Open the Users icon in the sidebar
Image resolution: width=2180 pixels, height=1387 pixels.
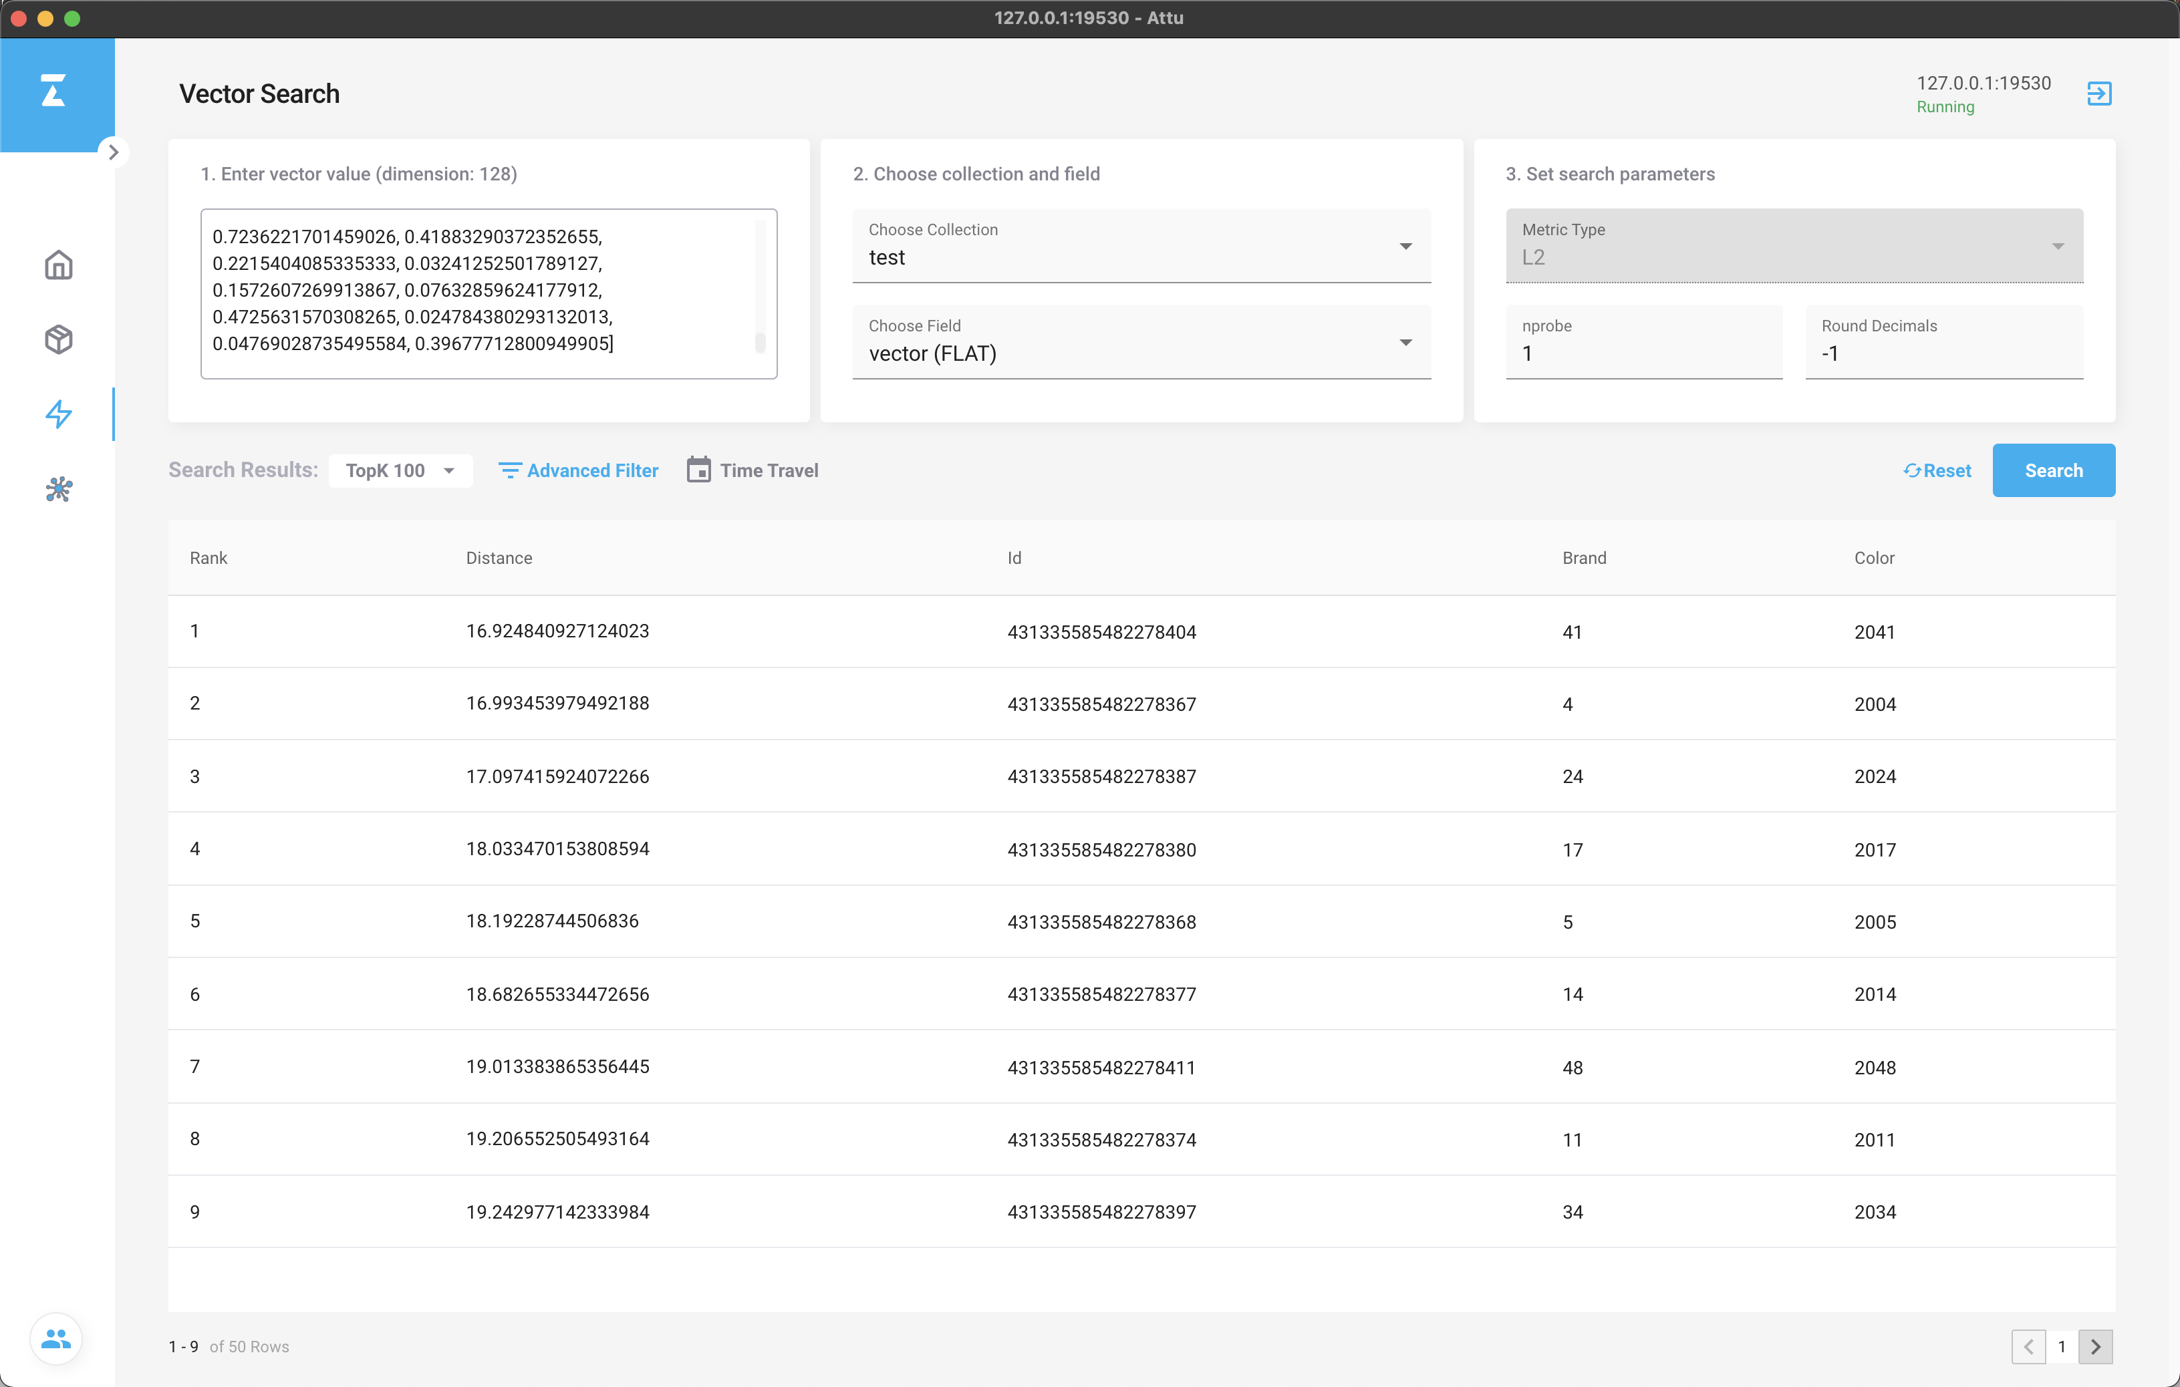click(x=56, y=1338)
